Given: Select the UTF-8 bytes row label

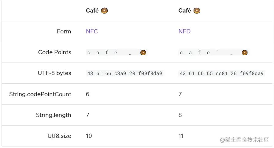Looking at the screenshot, I should point(54,73).
